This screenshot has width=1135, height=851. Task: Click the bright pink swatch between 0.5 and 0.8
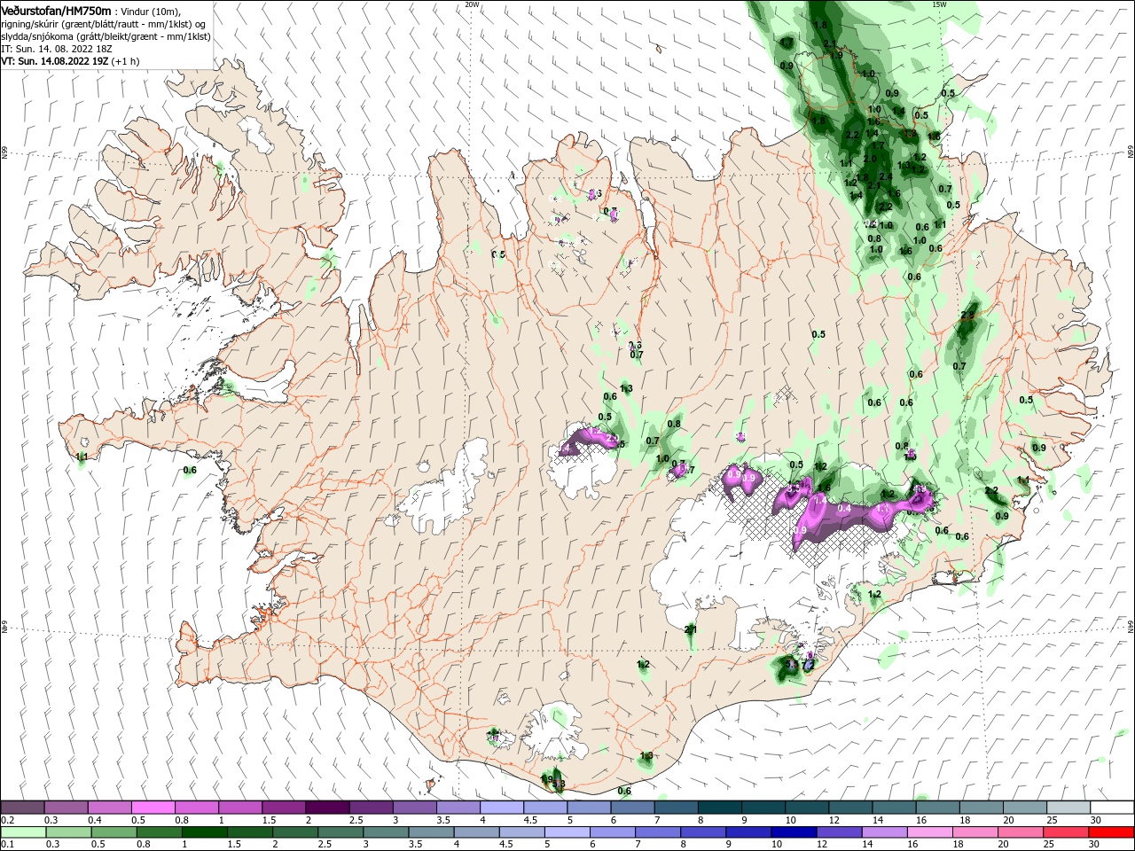pyautogui.click(x=153, y=808)
